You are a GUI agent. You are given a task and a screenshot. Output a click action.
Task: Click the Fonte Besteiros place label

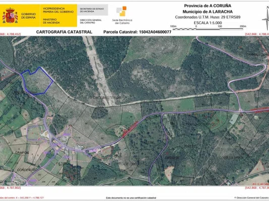(x=106, y=97)
